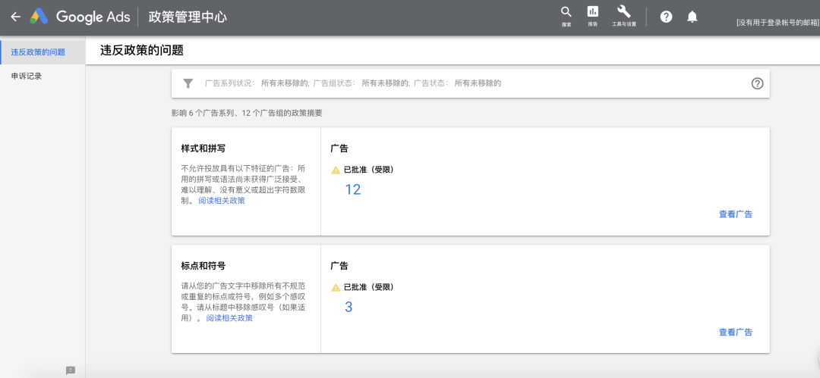The width and height of the screenshot is (820, 378).
Task: Click the feedback icon at bottom left
Action: [x=71, y=370]
